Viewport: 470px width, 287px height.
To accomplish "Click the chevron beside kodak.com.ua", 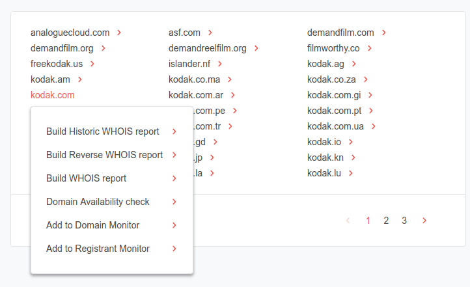I will tap(374, 126).
